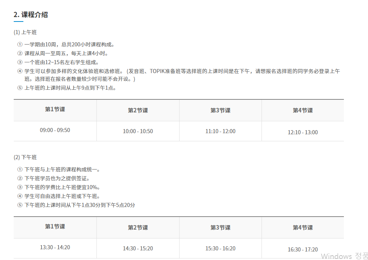This screenshot has width=368, height=260.
Task: Select the 15:30 - 16:20 time cell
Action: click(220, 249)
